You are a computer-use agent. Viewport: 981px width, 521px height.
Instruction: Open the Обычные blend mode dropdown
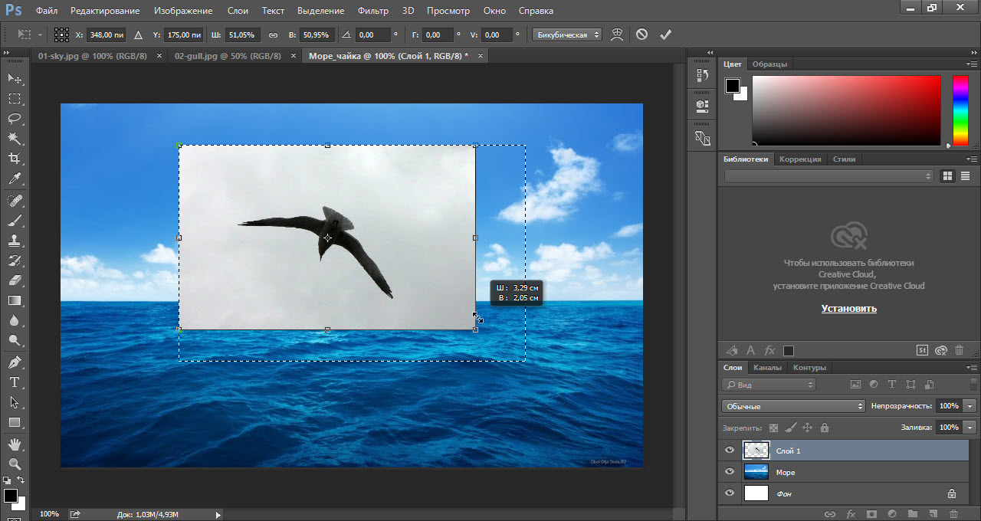793,406
